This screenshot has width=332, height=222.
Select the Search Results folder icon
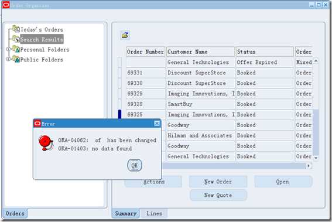point(16,39)
